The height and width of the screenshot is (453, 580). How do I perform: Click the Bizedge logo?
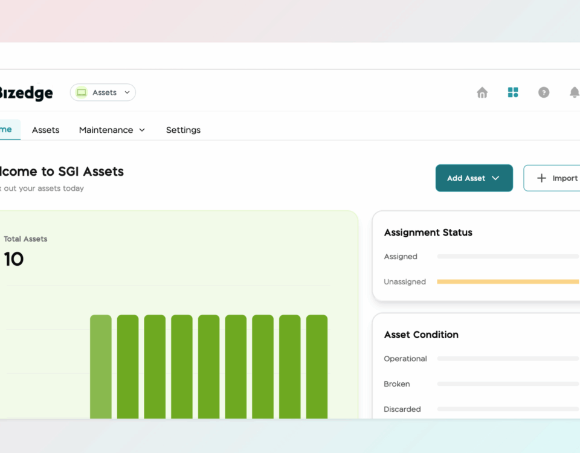pyautogui.click(x=26, y=93)
